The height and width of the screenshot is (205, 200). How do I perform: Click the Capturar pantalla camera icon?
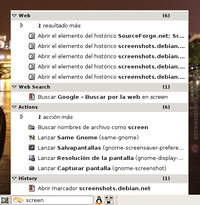tap(32, 168)
